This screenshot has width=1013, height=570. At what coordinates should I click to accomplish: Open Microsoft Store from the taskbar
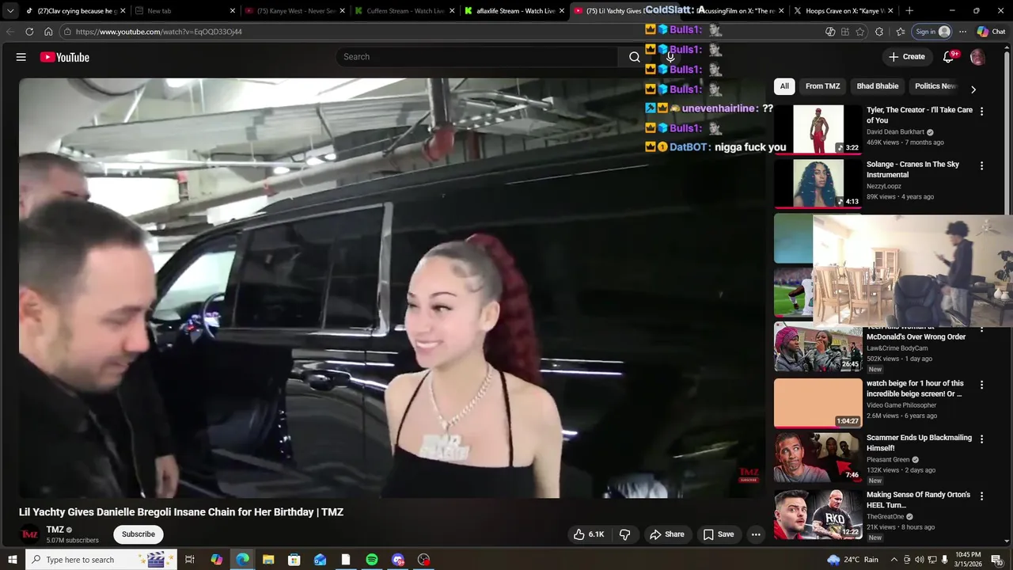(x=294, y=560)
